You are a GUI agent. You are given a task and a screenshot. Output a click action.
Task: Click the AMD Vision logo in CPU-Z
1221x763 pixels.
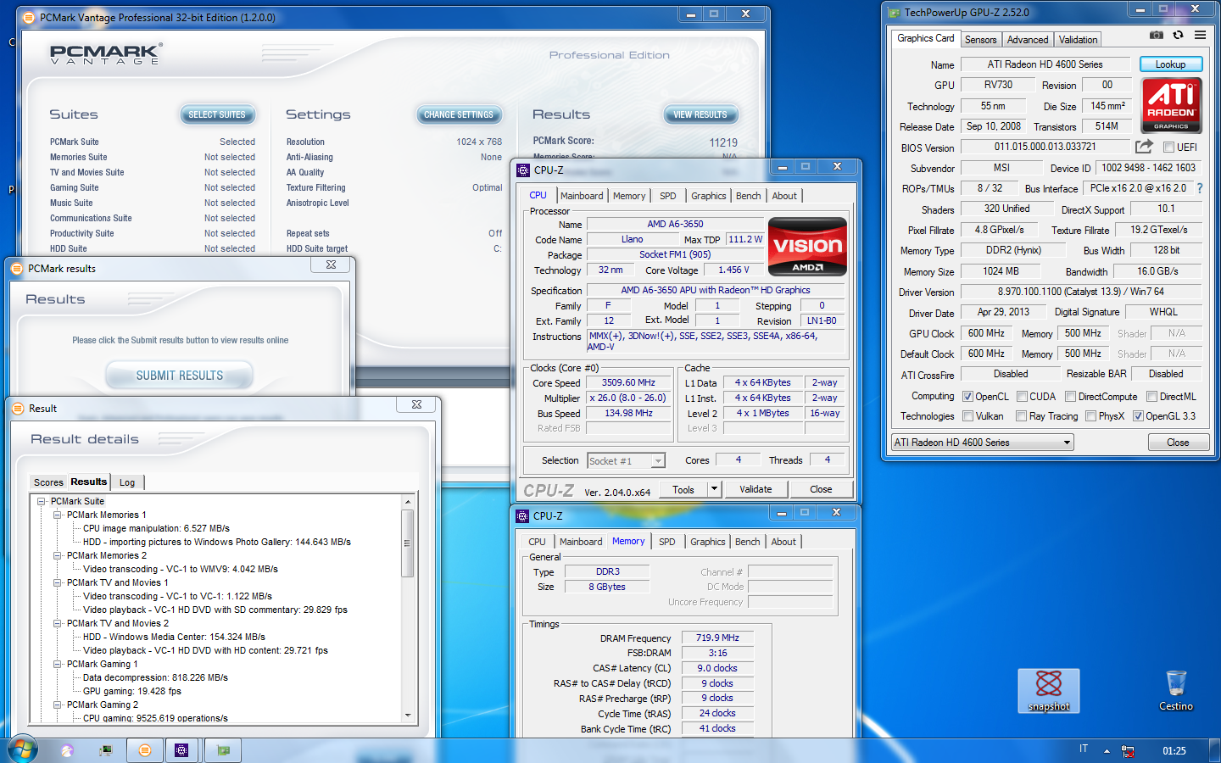pyautogui.click(x=807, y=247)
